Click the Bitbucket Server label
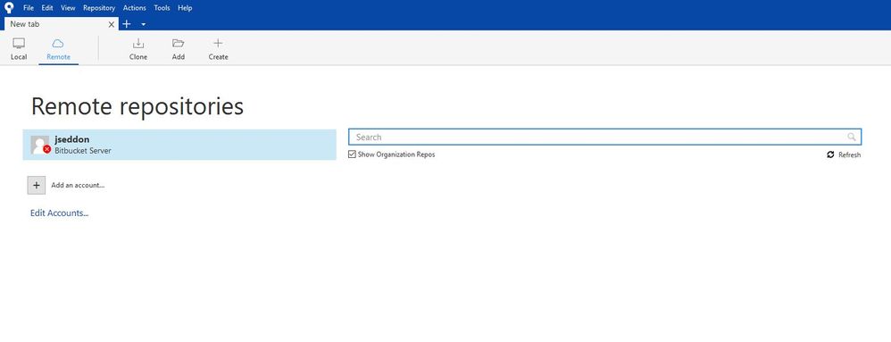This screenshot has height=342, width=891. point(83,151)
